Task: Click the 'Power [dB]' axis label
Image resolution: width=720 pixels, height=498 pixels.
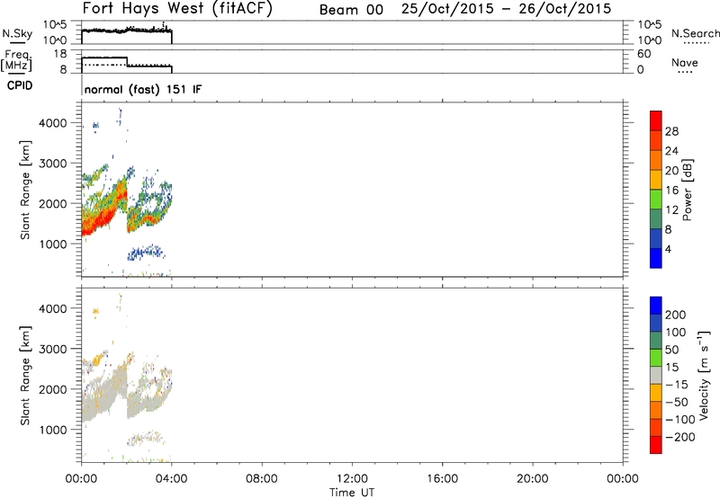Action: tap(687, 190)
